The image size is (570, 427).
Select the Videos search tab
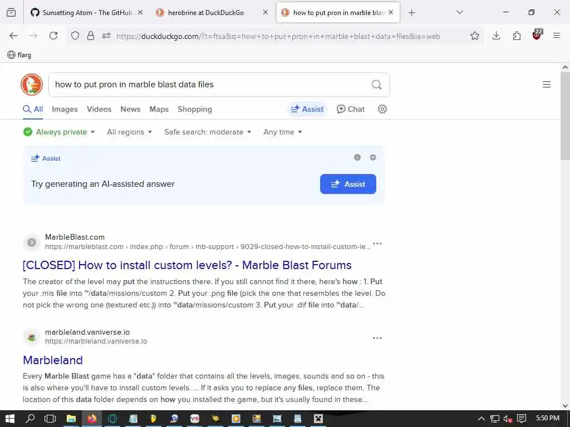click(99, 110)
